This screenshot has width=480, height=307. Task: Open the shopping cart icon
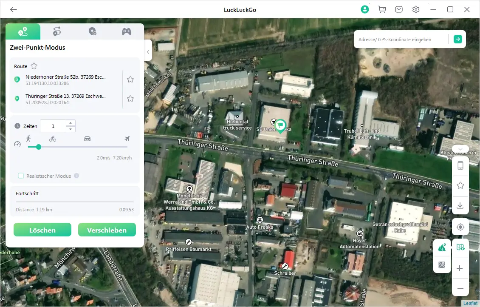[x=382, y=9]
